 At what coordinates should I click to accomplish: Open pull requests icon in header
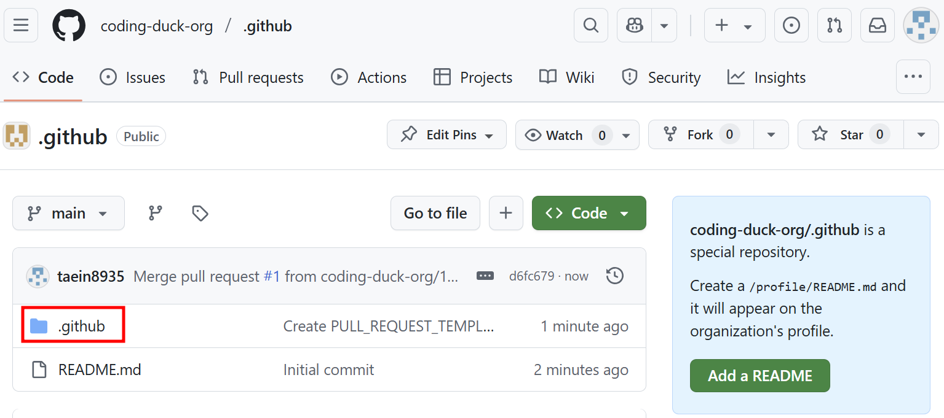[834, 25]
